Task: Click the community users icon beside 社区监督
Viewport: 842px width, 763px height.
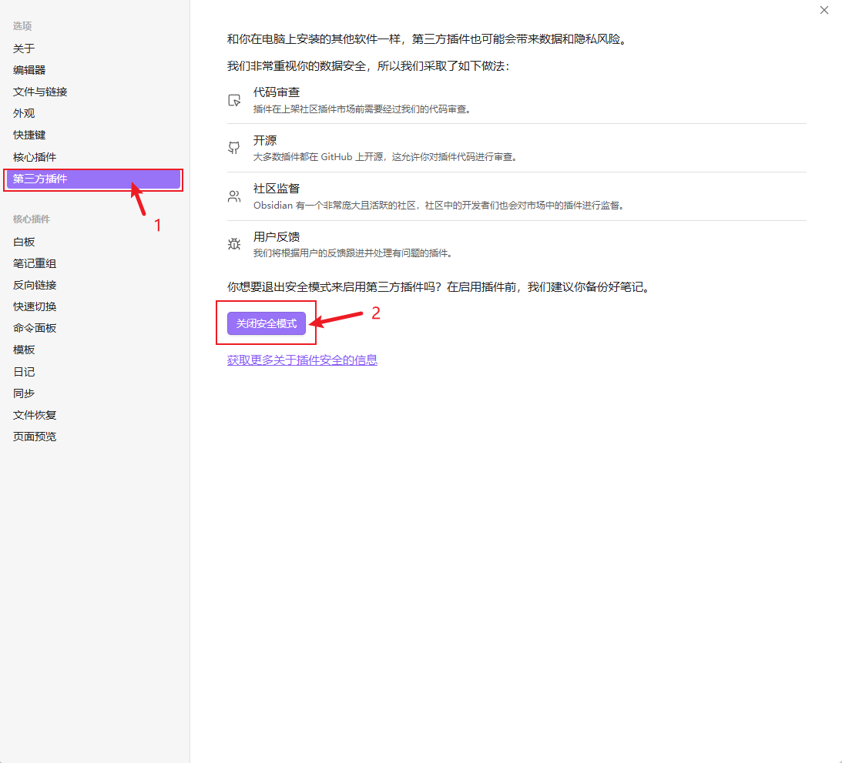Action: [234, 196]
